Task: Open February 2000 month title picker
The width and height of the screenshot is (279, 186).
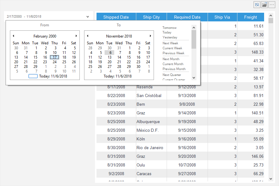Action: point(45,36)
